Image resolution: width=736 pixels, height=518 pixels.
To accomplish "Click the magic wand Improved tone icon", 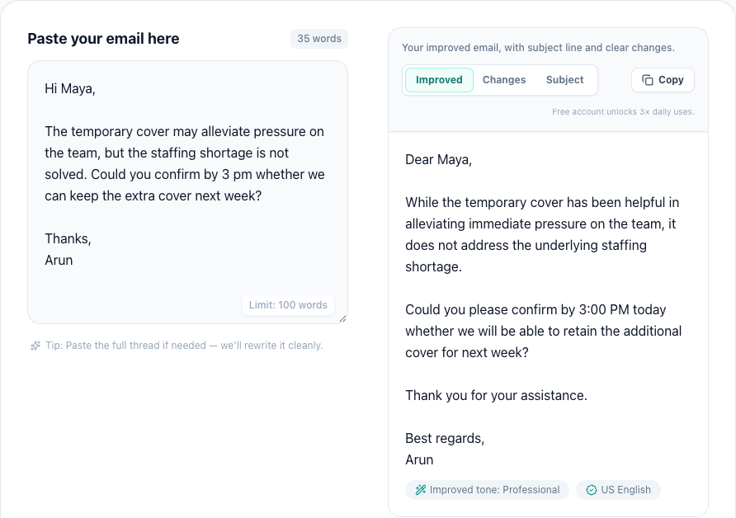I will click(x=421, y=490).
